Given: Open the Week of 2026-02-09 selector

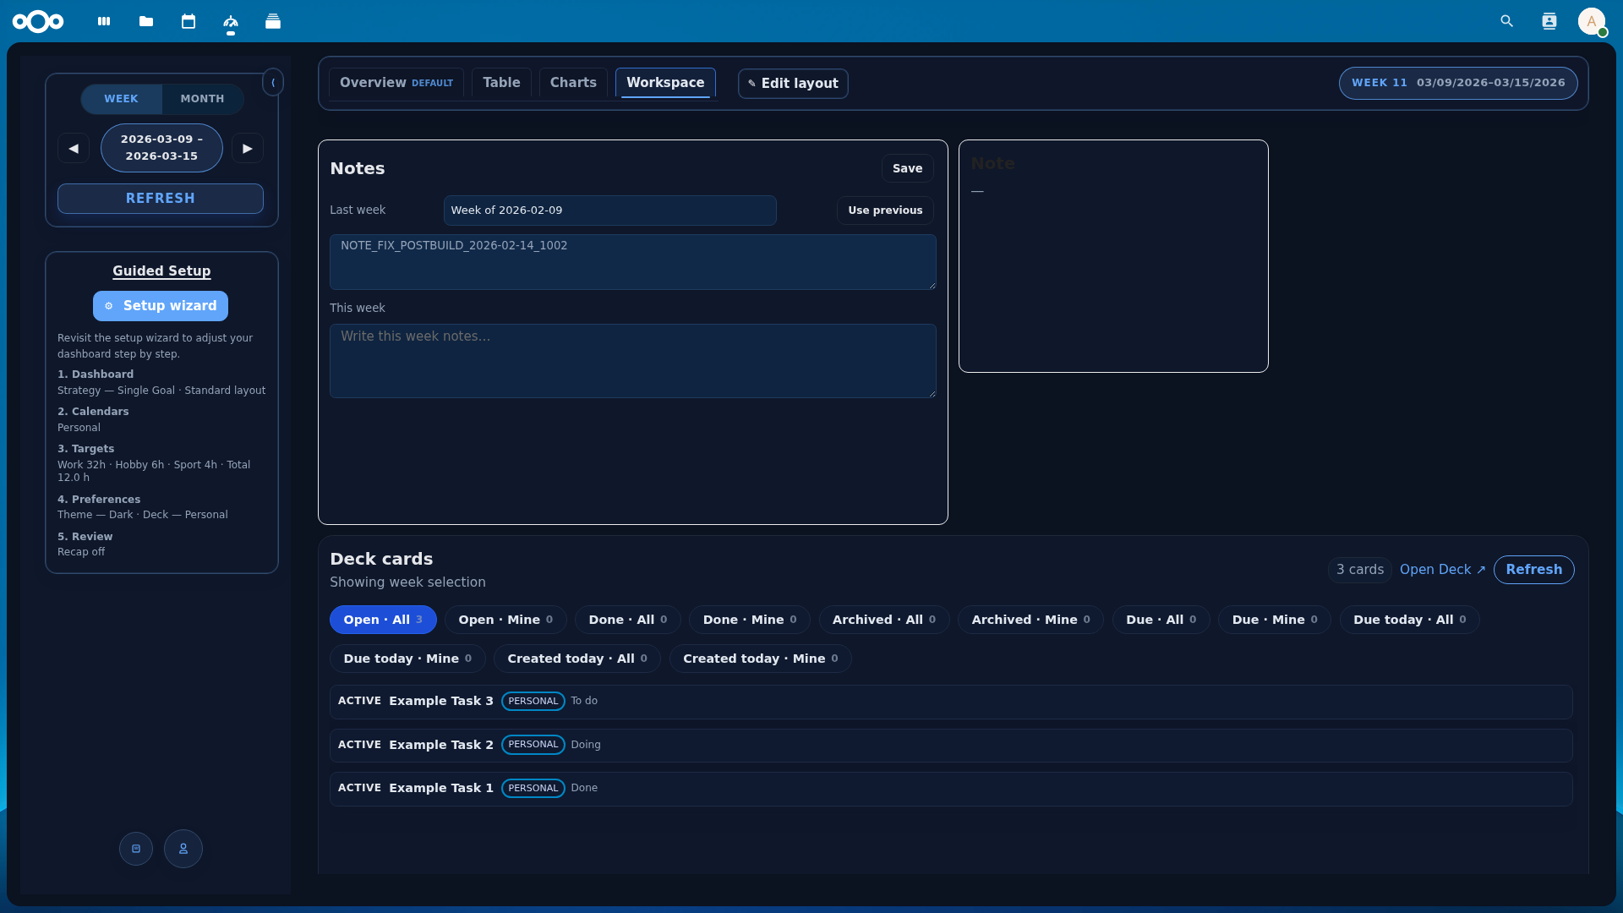Looking at the screenshot, I should (609, 210).
